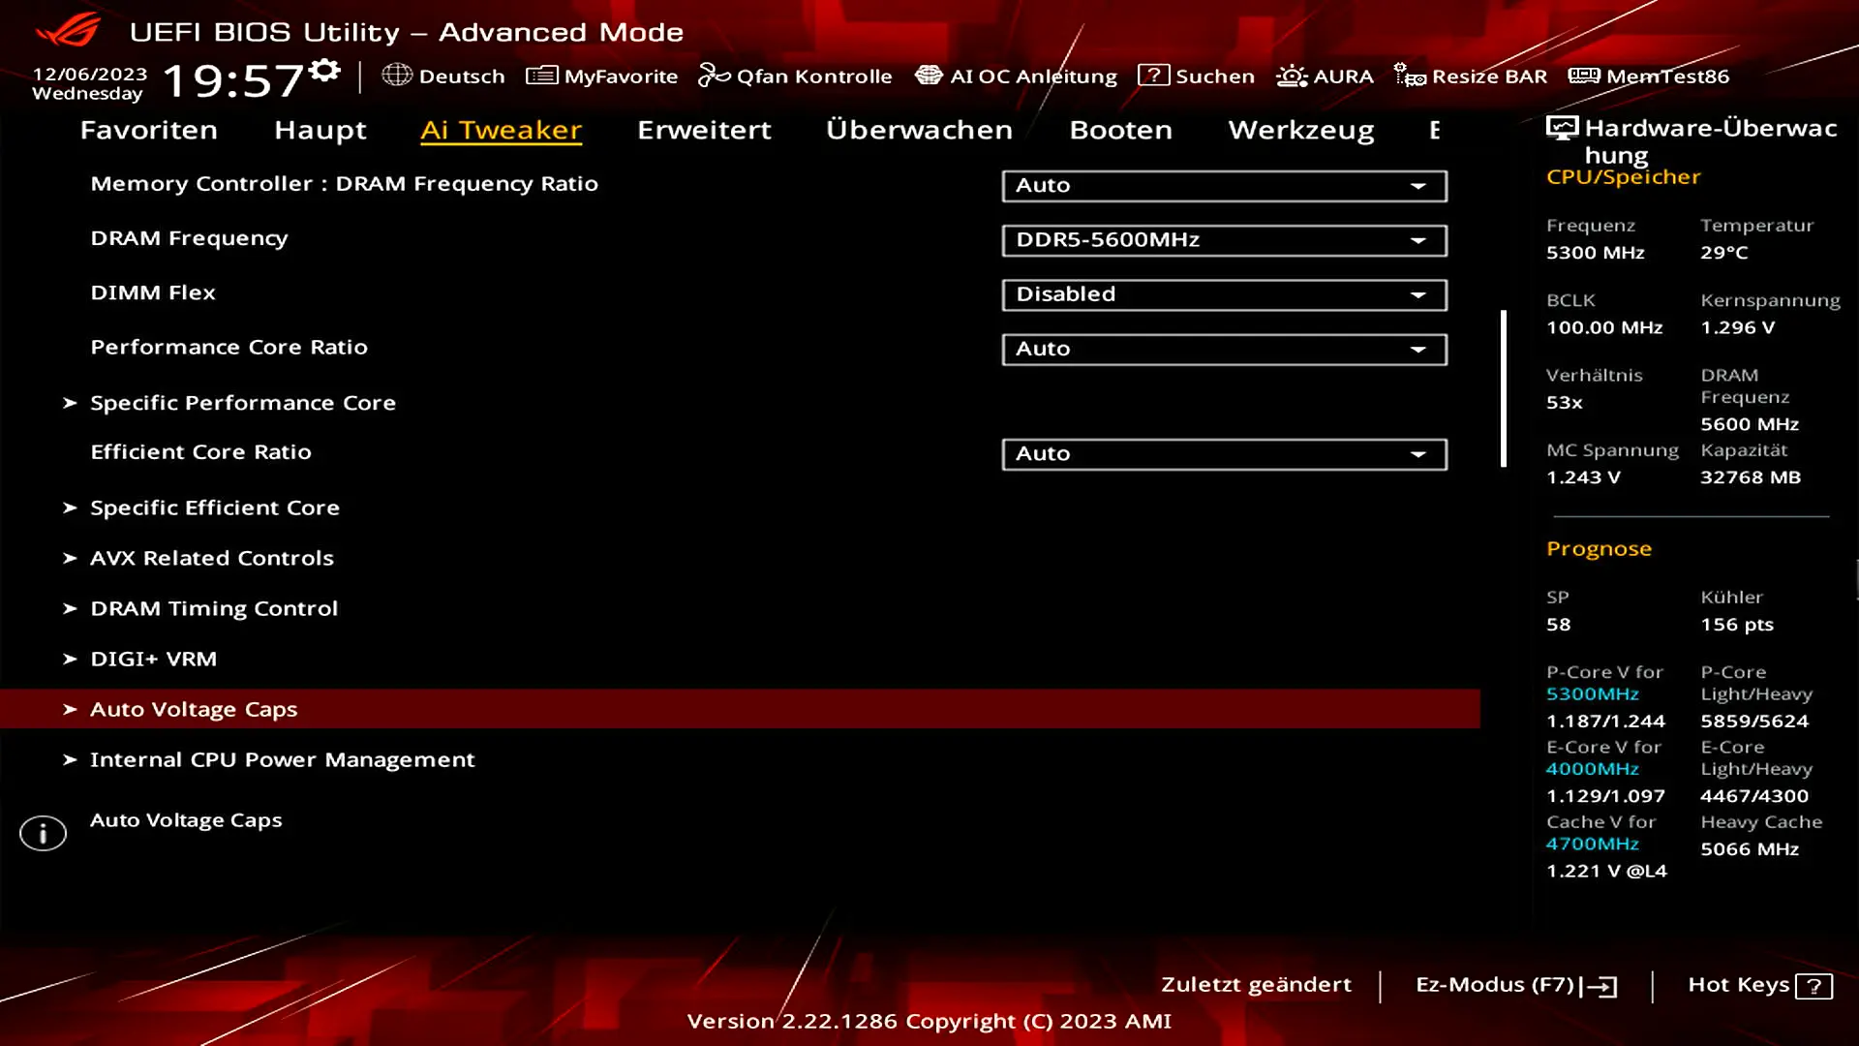Expand DRAM Timing Control submenu
The width and height of the screenshot is (1859, 1046).
click(x=214, y=608)
